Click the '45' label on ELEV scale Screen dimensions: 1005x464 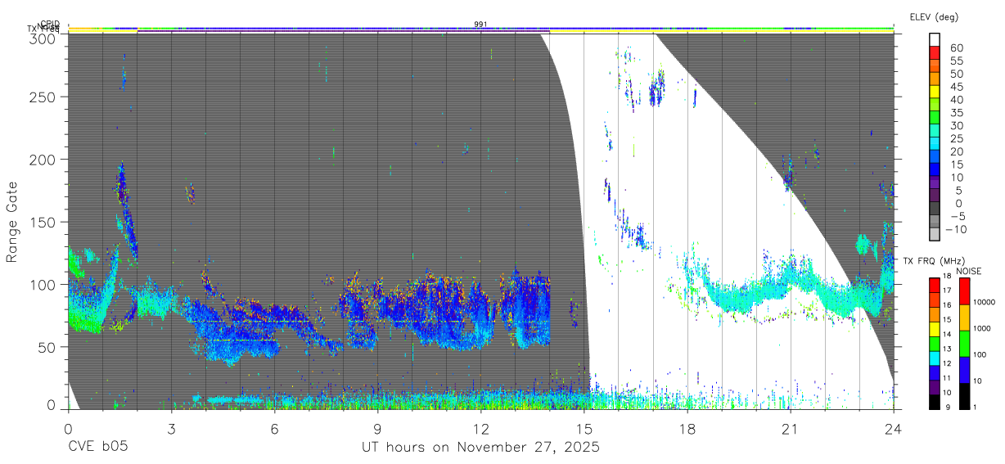click(x=957, y=87)
